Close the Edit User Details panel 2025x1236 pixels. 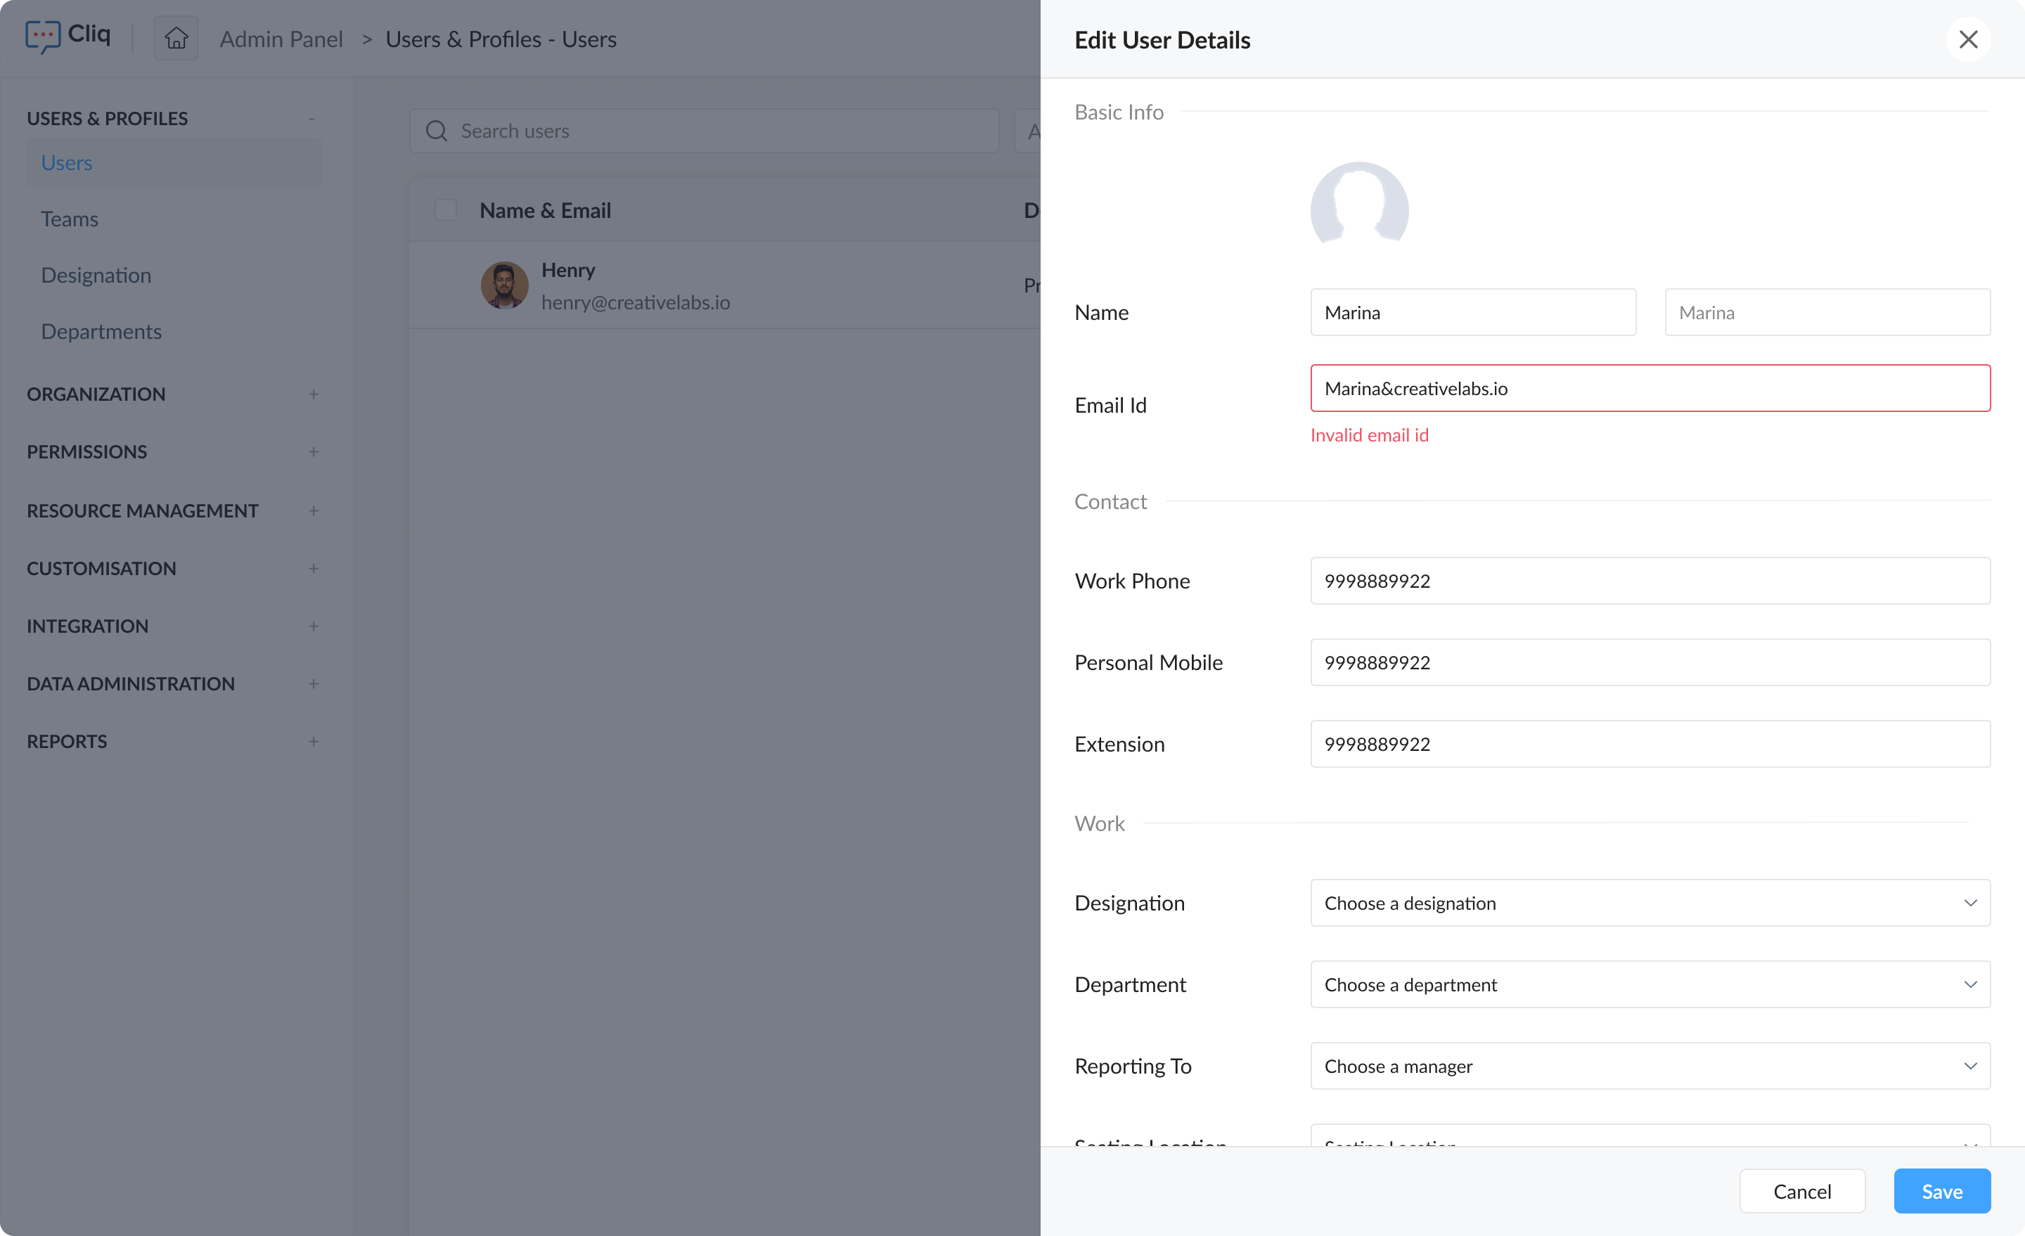[1967, 39]
